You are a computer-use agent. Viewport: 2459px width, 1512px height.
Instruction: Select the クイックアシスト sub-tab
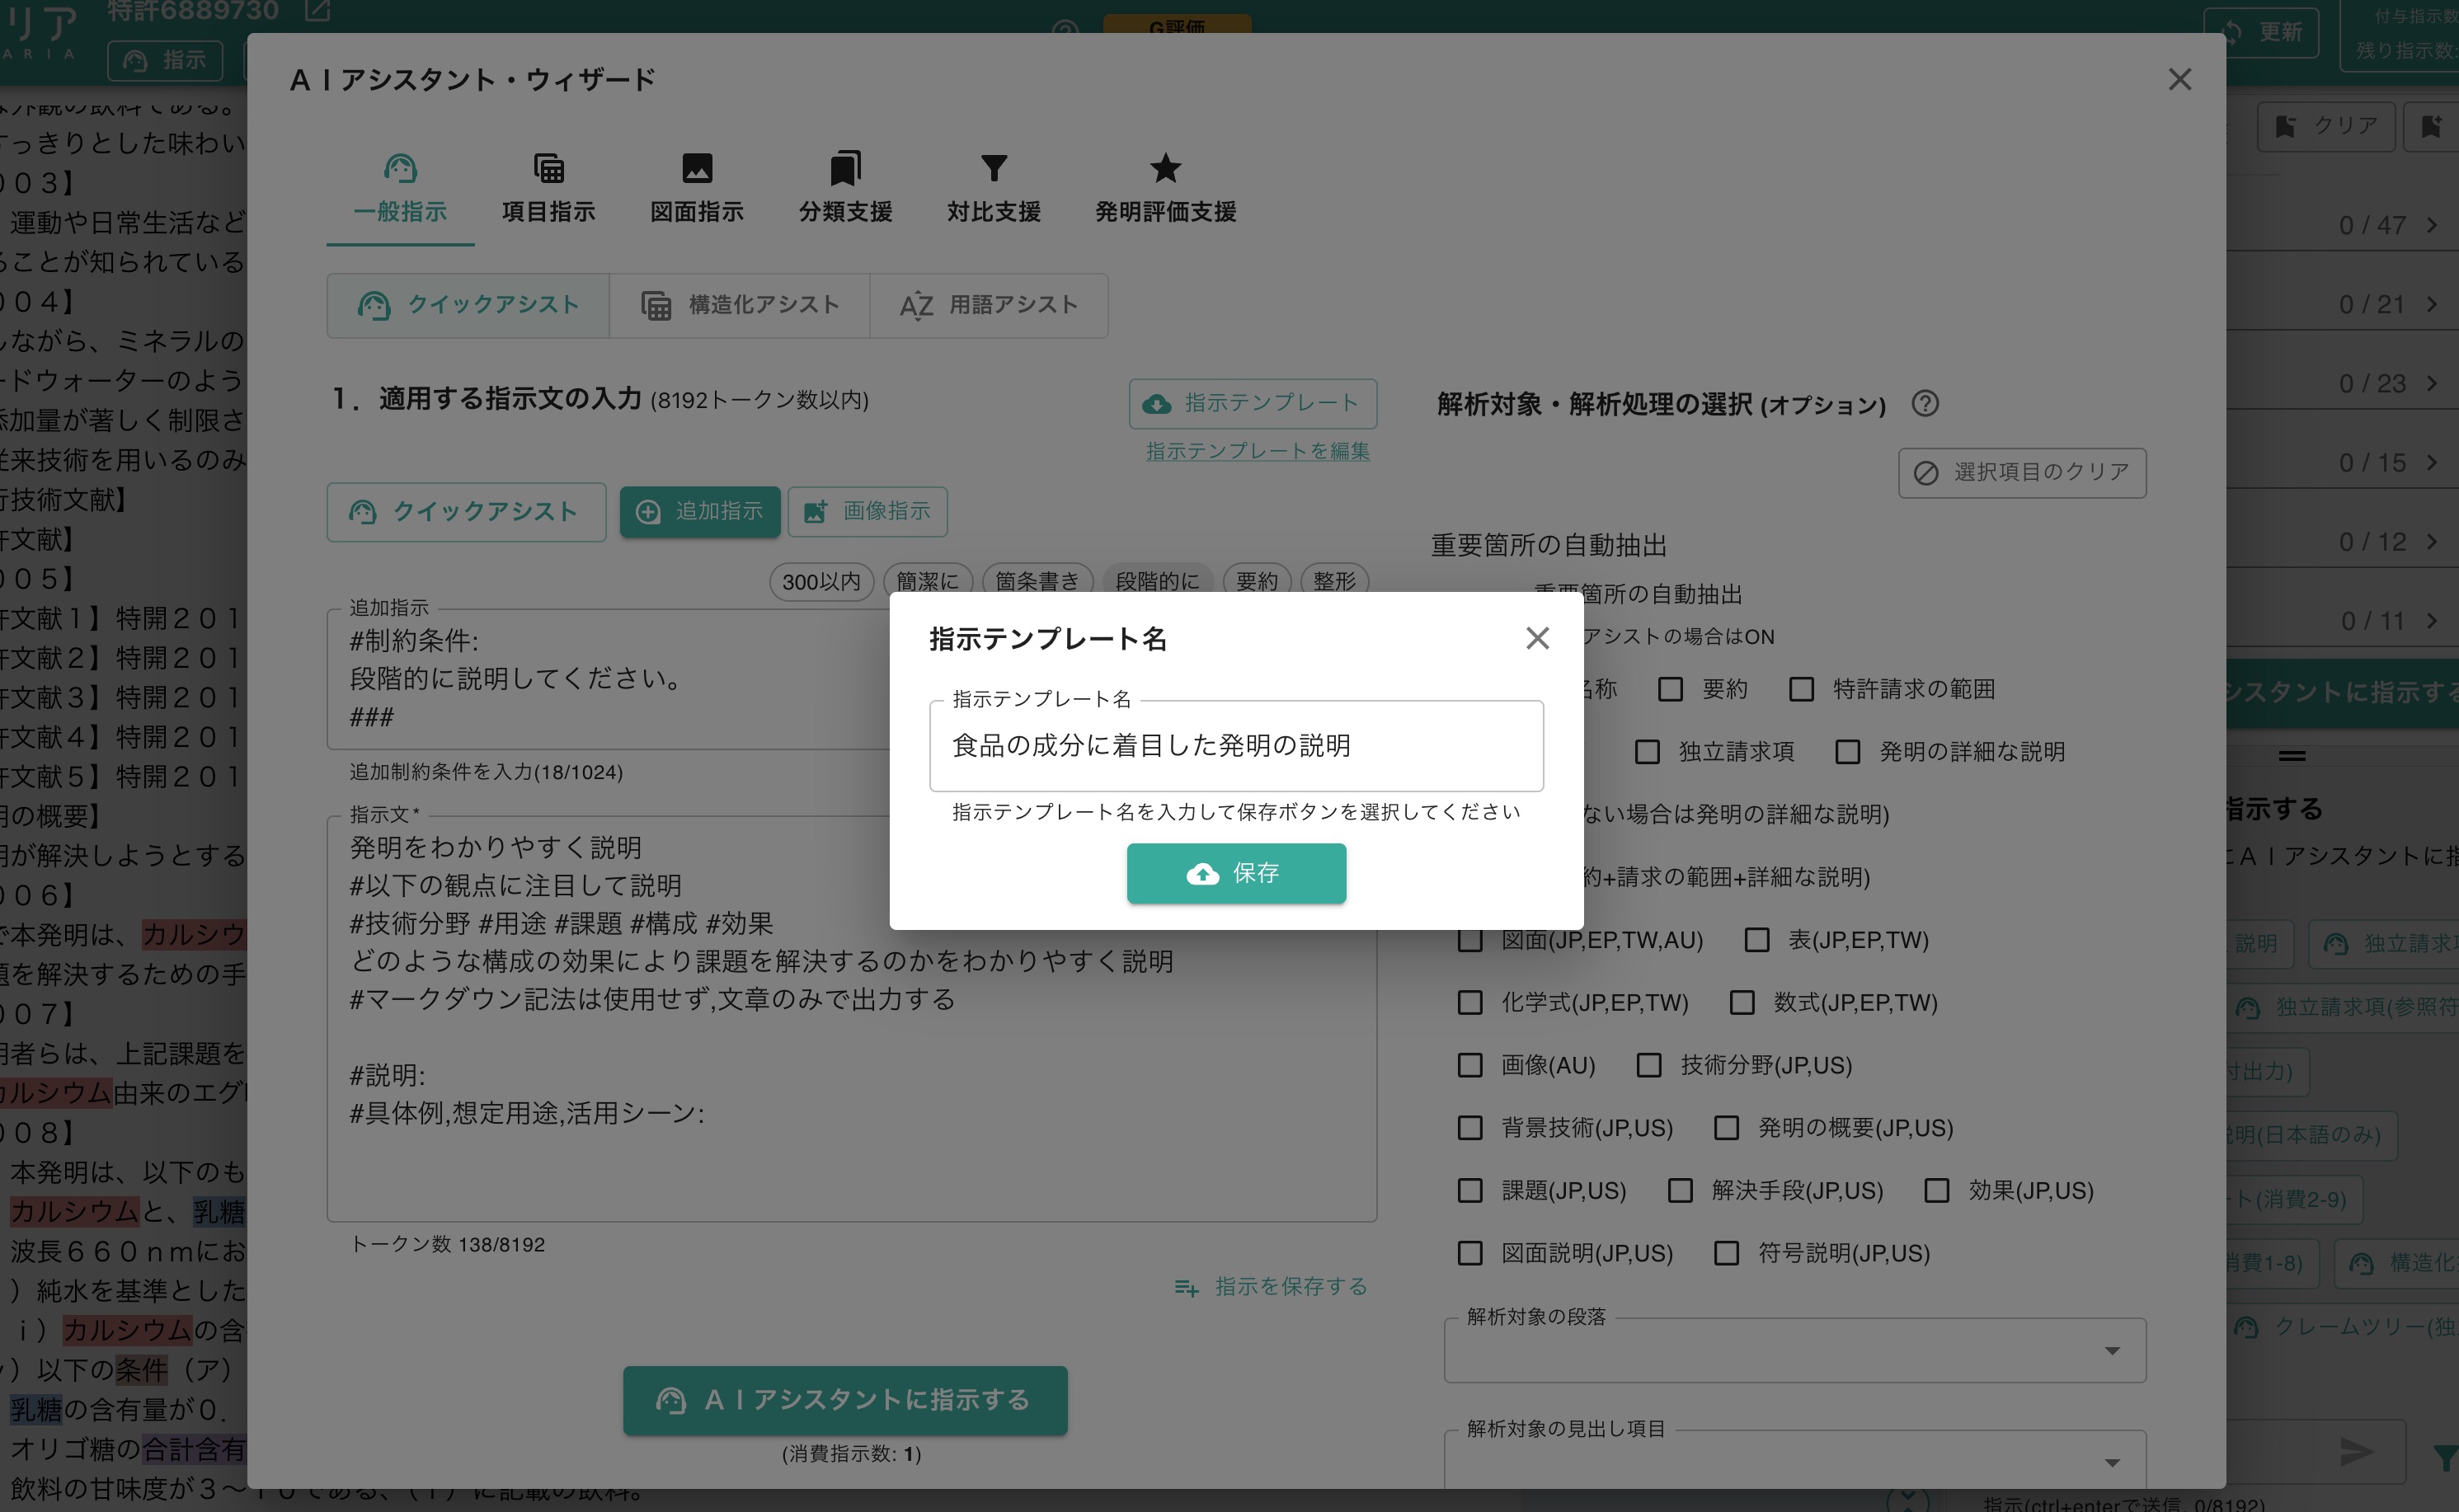point(468,305)
